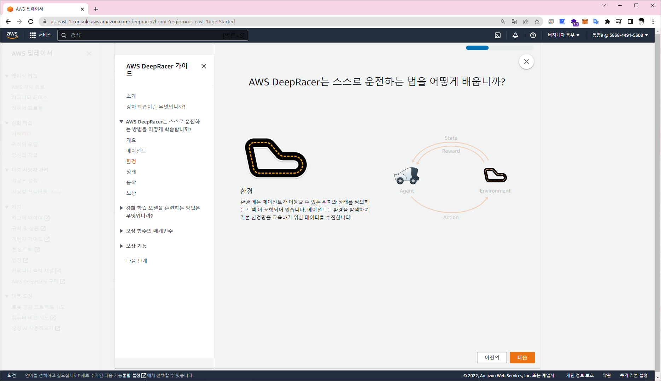Close the AWS 딥레이서 browser tab
This screenshot has height=381, width=661.
[x=82, y=9]
